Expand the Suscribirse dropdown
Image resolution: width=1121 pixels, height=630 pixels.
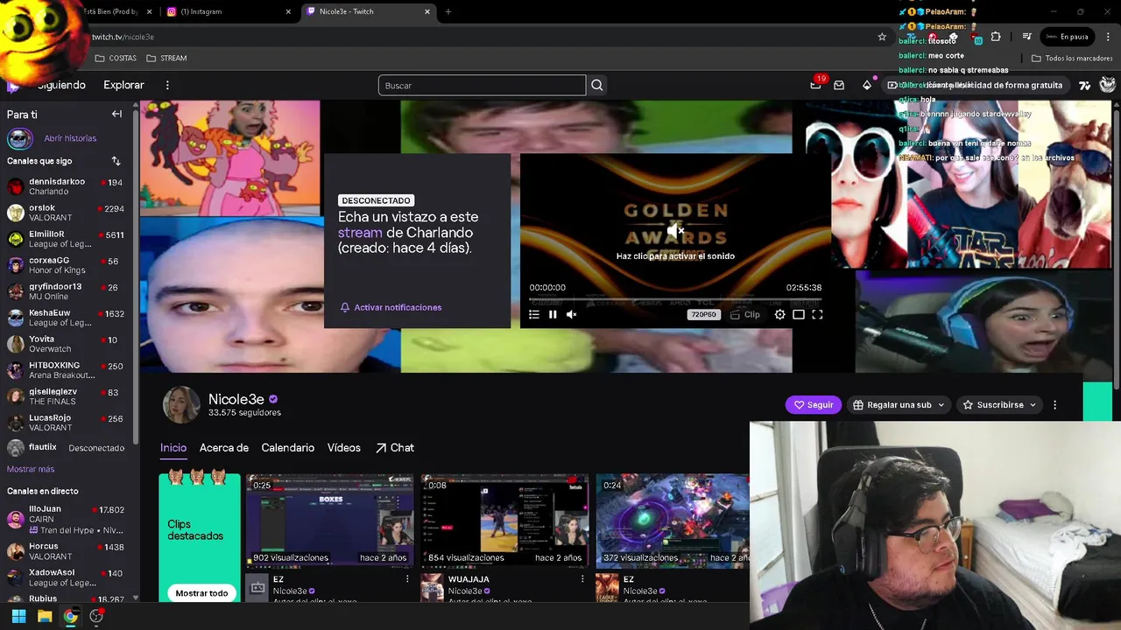coord(999,405)
